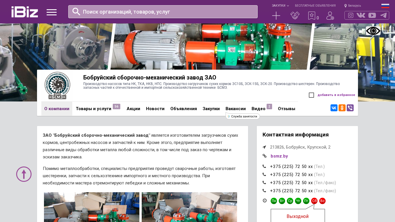
Task: Open the Закупки company tab
Action: [211, 109]
